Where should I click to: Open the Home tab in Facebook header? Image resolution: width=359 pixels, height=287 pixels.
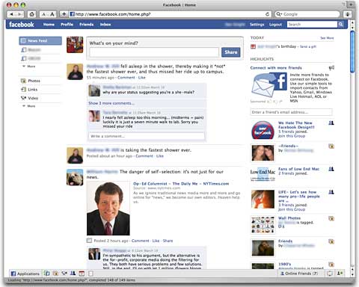49,25
